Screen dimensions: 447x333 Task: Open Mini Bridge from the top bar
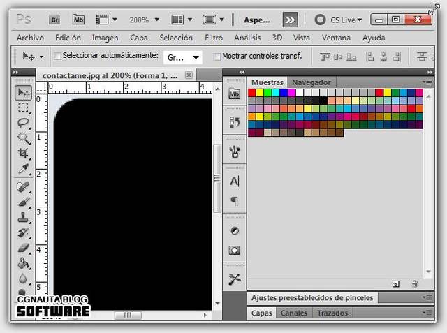[x=78, y=20]
